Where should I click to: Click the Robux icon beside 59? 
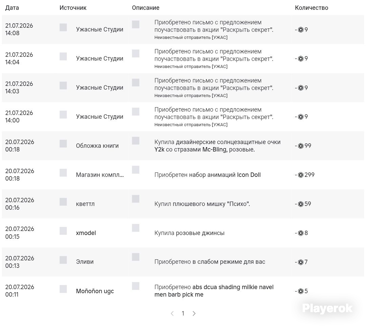pyautogui.click(x=301, y=204)
